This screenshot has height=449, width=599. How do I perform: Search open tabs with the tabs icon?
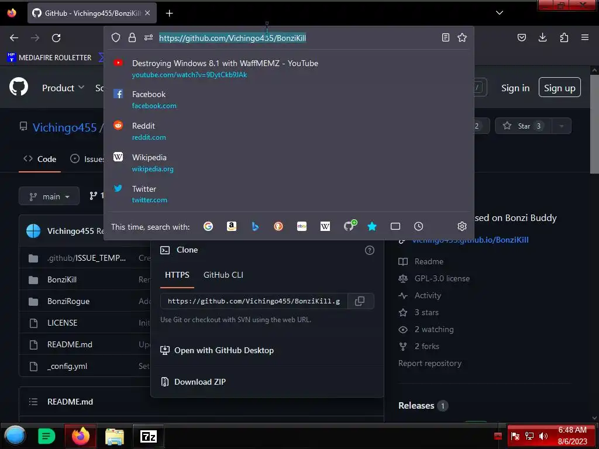click(395, 226)
